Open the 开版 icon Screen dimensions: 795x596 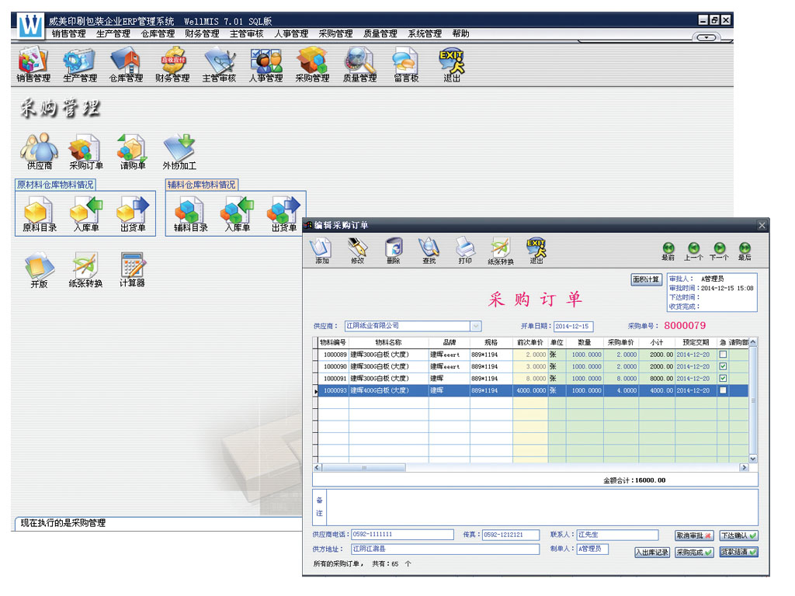(39, 269)
